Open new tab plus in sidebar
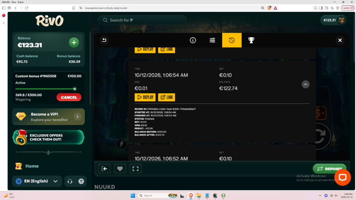This screenshot has width=356, height=200. [4, 23]
